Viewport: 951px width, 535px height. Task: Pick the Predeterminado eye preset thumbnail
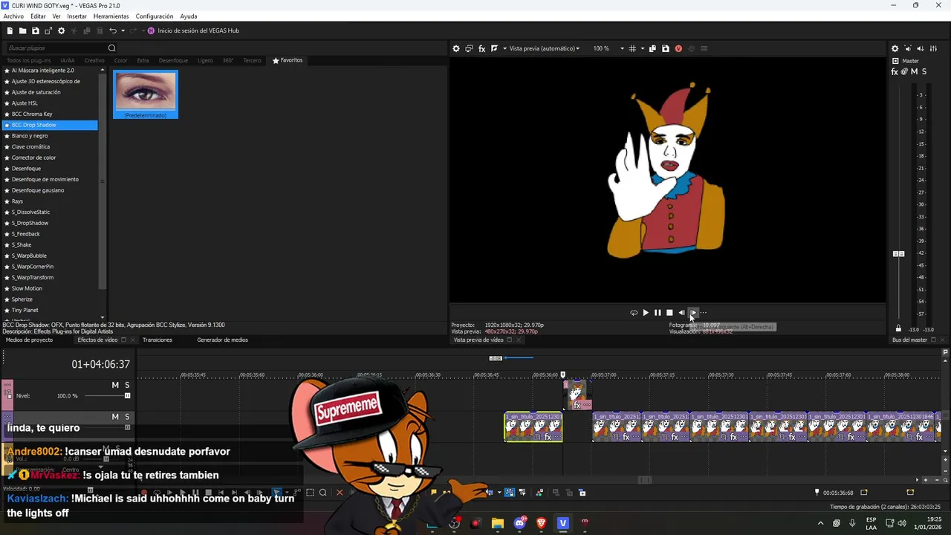pos(146,94)
